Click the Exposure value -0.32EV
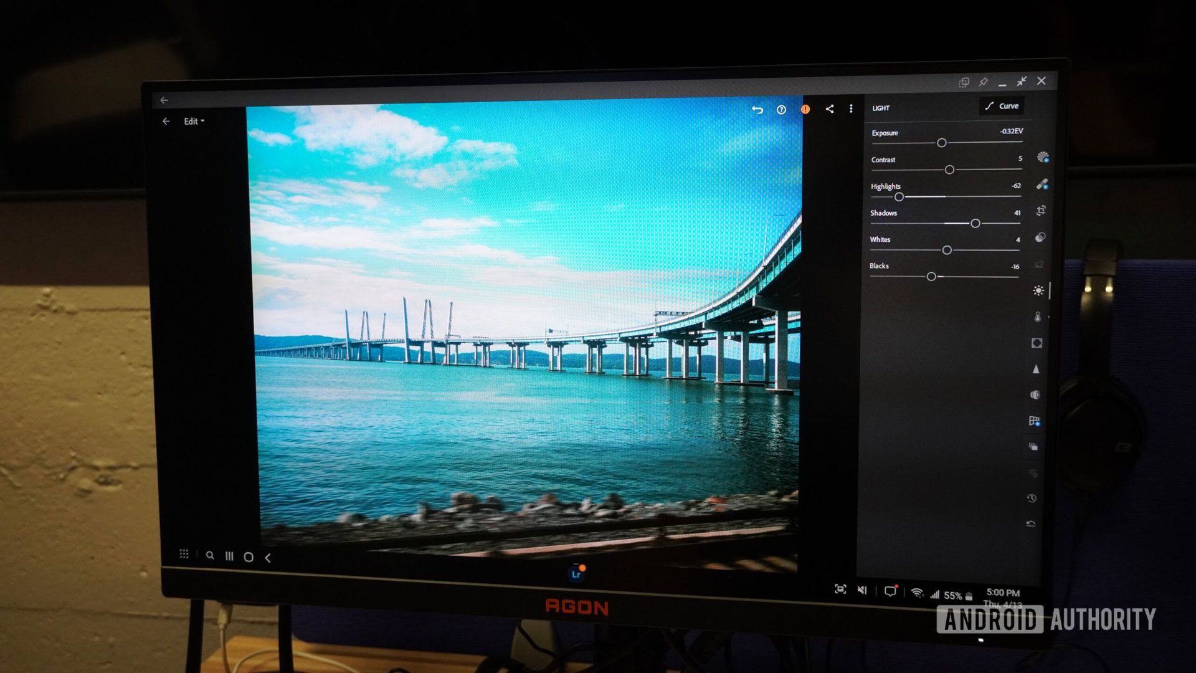Screen dimensions: 1196x673 [1011, 131]
